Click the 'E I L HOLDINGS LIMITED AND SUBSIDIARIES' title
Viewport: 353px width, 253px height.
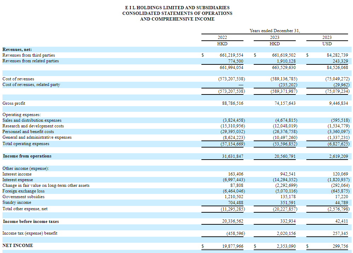click(177, 8)
